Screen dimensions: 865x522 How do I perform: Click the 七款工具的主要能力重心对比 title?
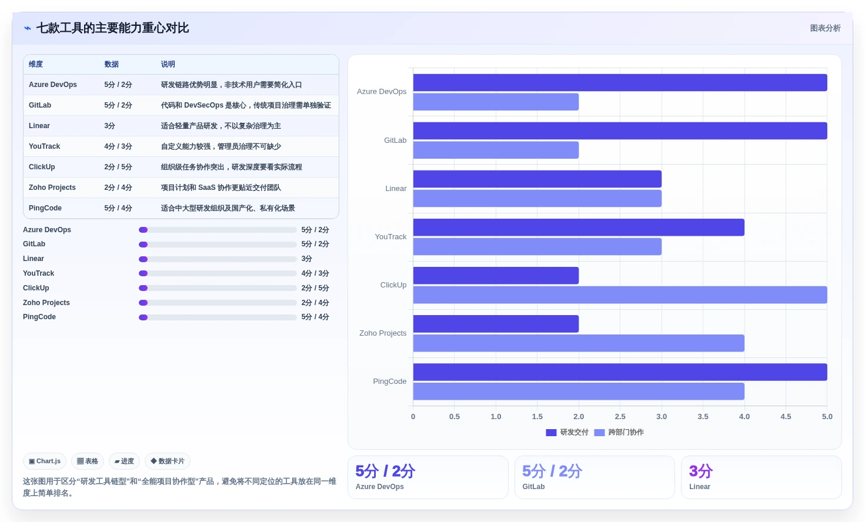[x=112, y=28]
